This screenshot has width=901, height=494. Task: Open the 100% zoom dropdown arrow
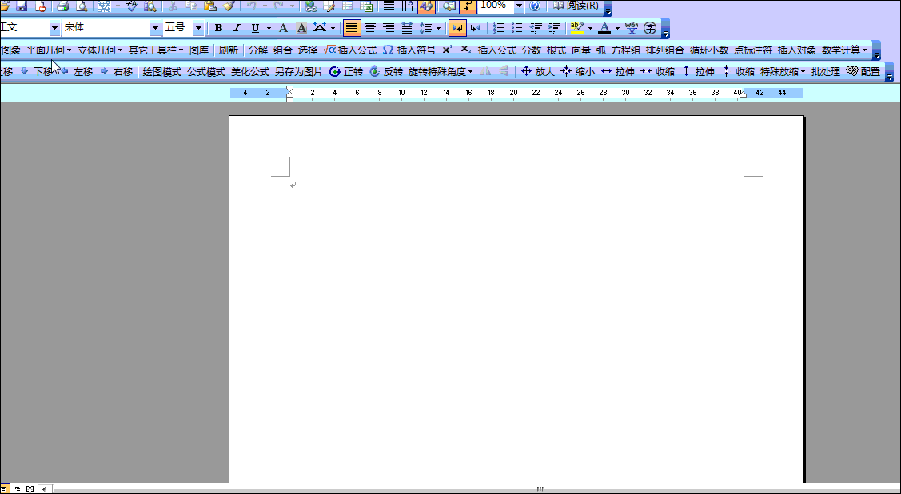click(519, 6)
